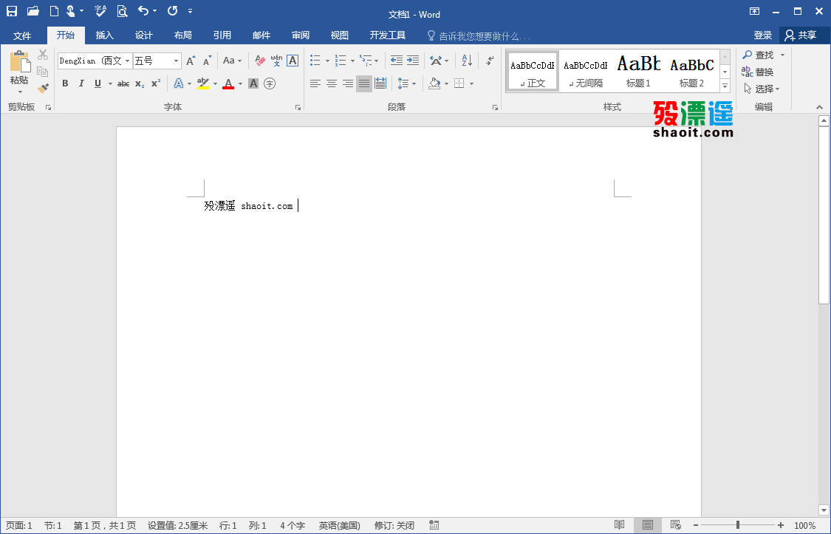Click the 查找 find button
The height and width of the screenshot is (534, 831).
(759, 55)
